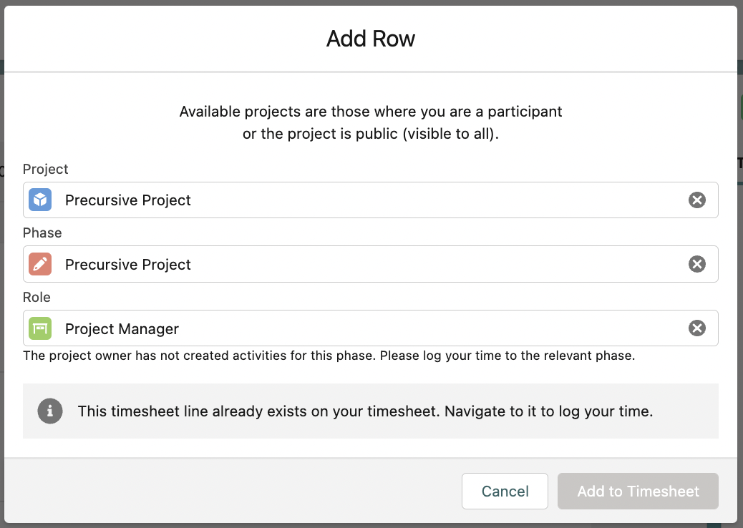
Task: Click the Phase field label
Action: pos(42,233)
